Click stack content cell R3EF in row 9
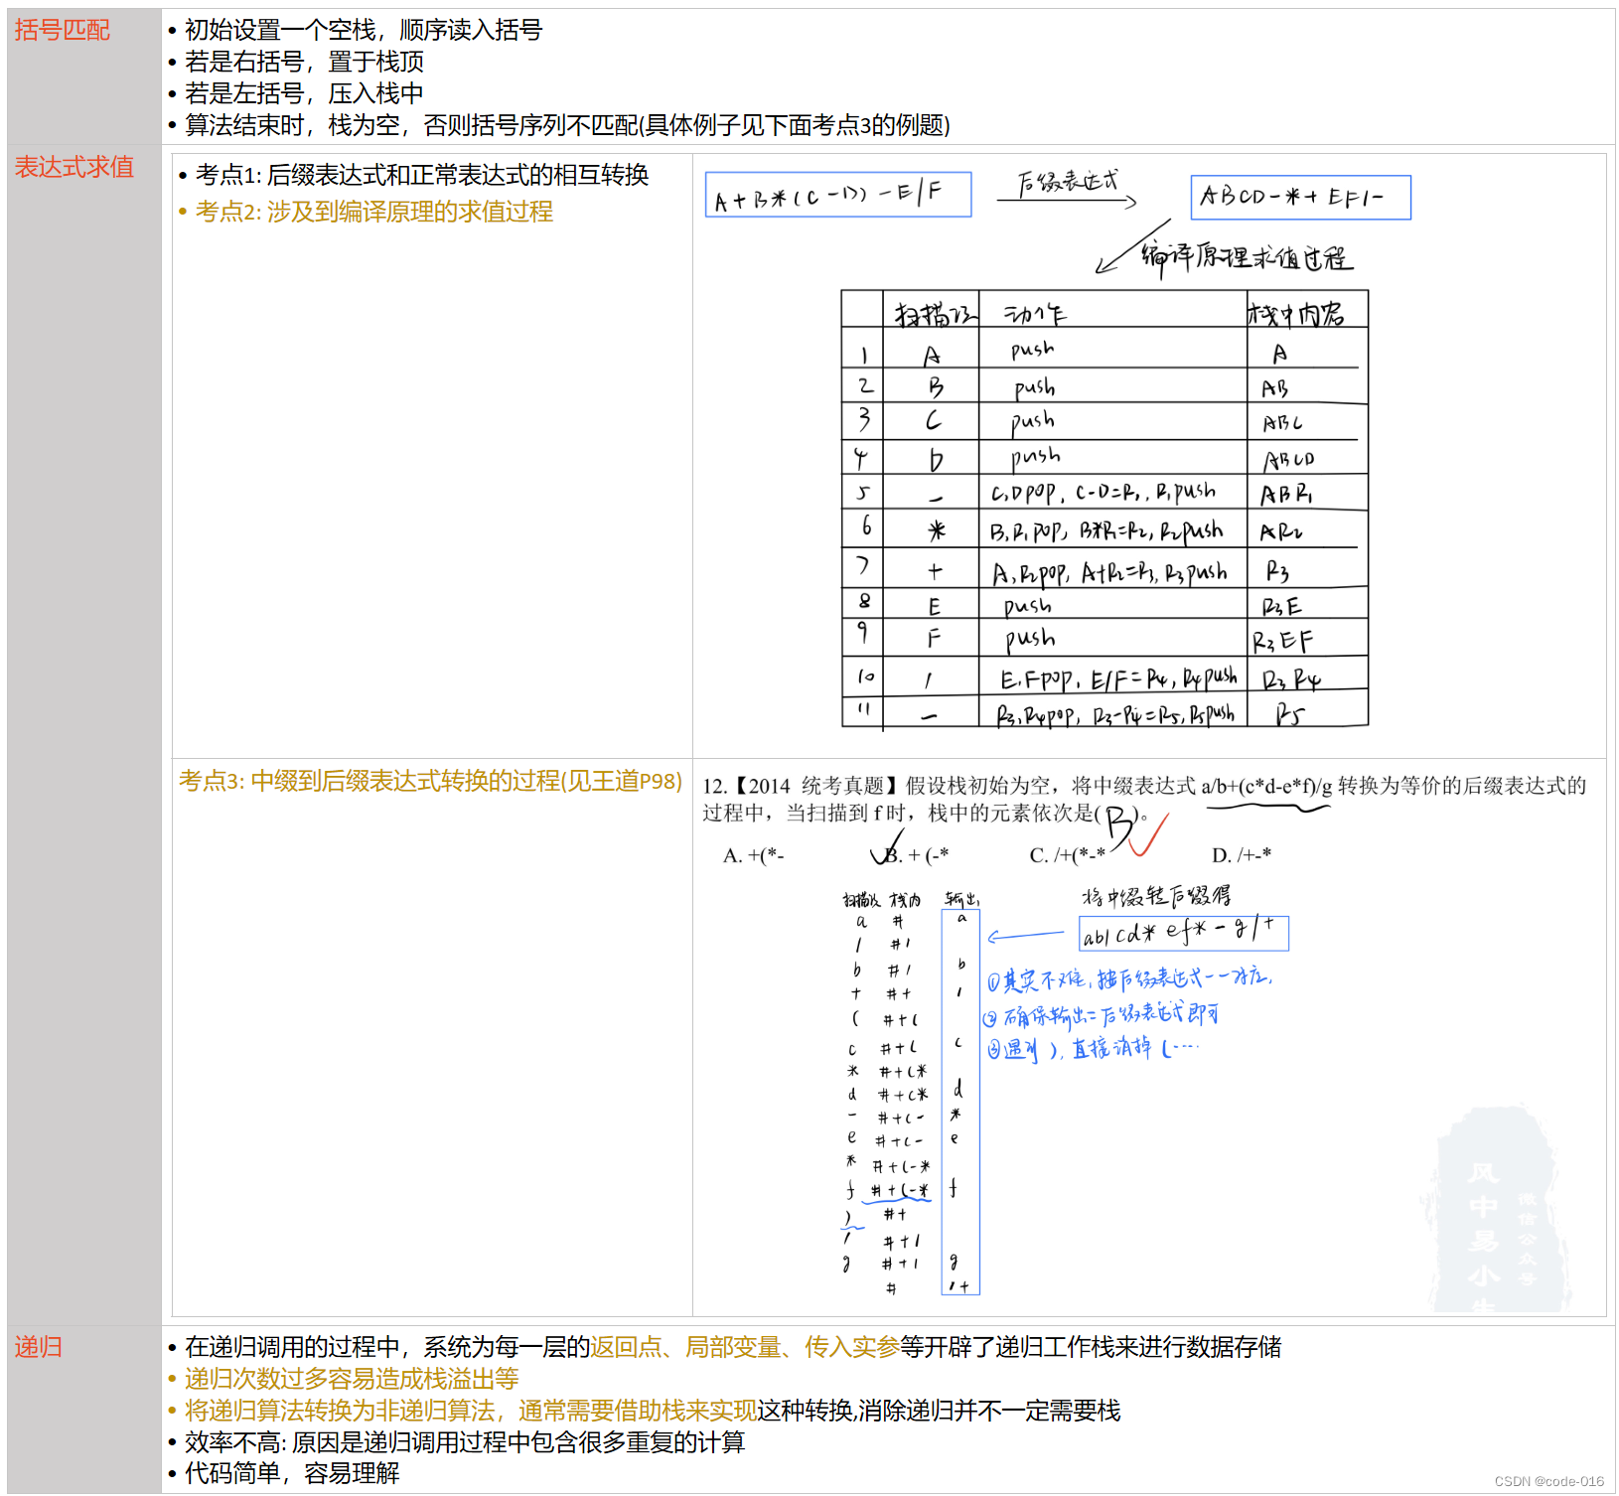This screenshot has height=1496, width=1619. point(1282,642)
